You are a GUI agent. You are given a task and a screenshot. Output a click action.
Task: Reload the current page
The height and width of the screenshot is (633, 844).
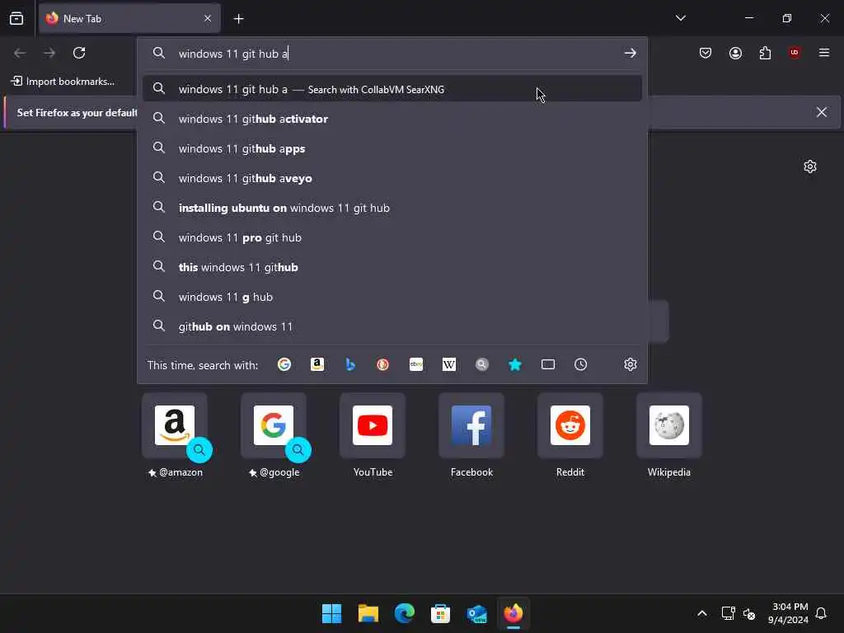[79, 53]
